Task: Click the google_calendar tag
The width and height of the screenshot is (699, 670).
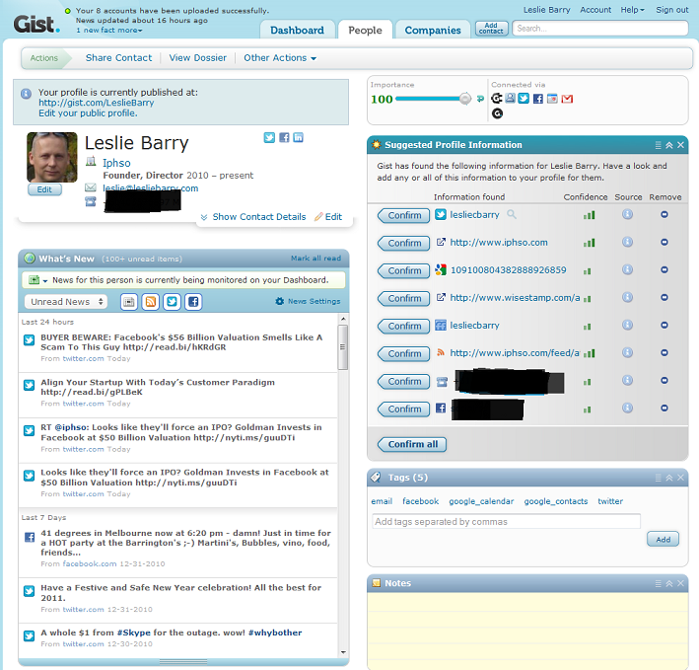Action: 481,501
